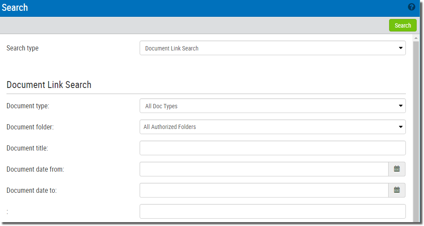The width and height of the screenshot is (424, 226).
Task: Click the Document type: label
Action: point(28,106)
